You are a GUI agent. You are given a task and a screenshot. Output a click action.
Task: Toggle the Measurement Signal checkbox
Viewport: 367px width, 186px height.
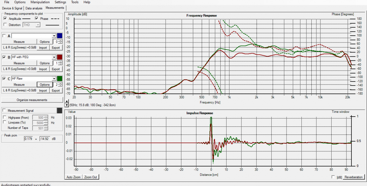pyautogui.click(x=4, y=110)
